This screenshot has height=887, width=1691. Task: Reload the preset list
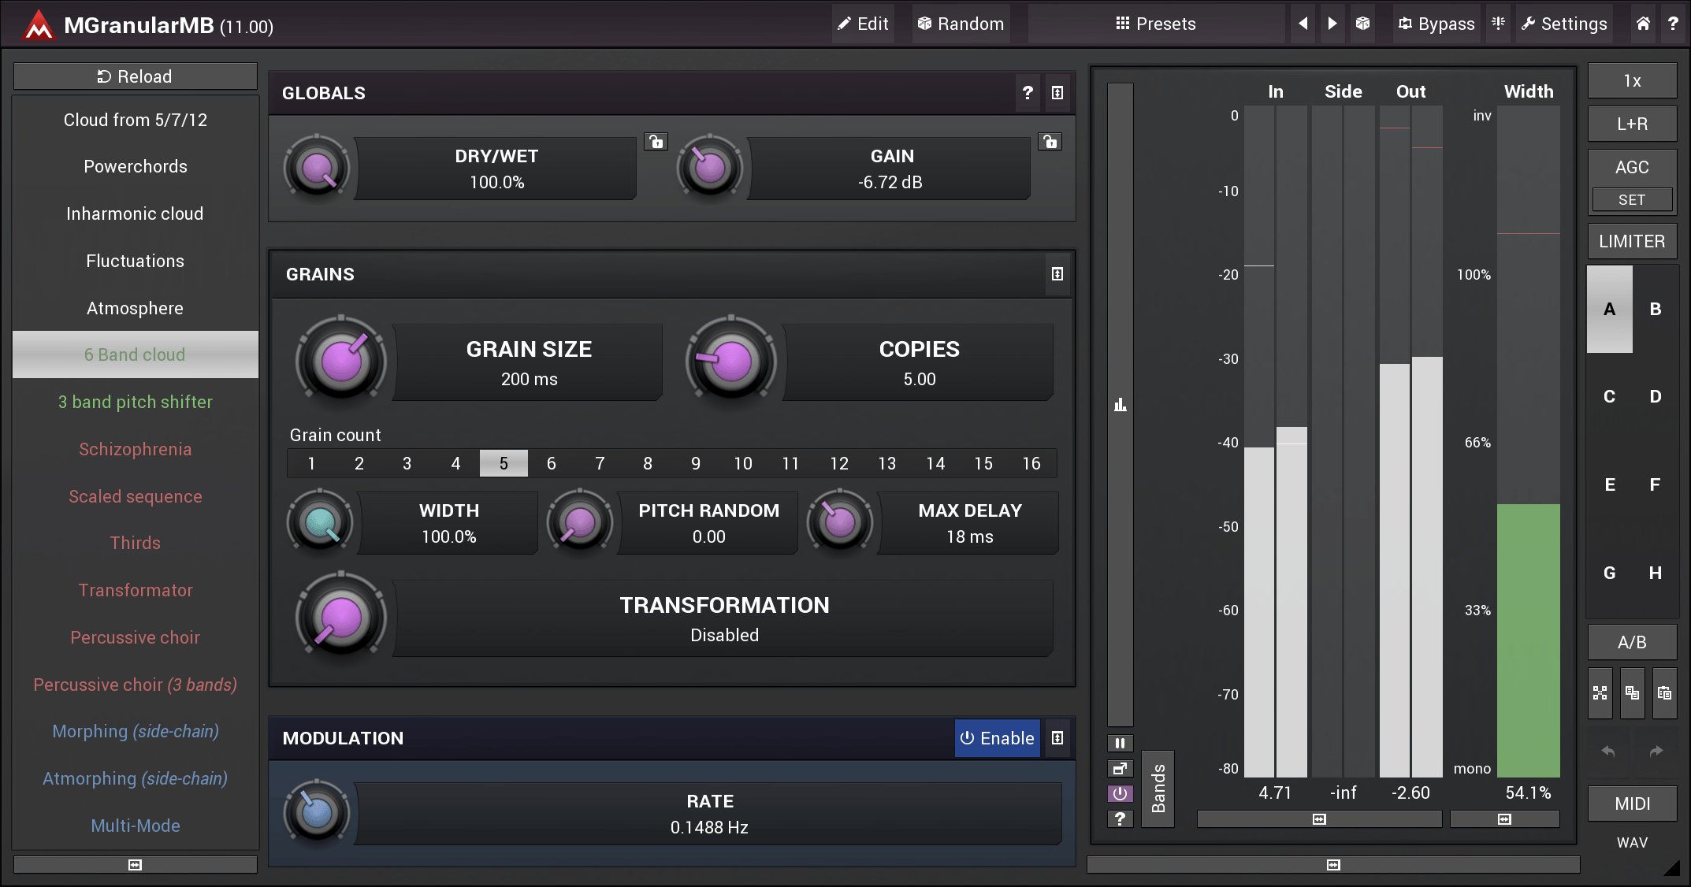(135, 76)
